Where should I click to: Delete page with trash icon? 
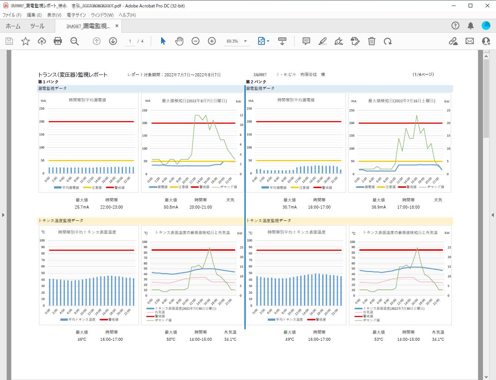tap(372, 41)
